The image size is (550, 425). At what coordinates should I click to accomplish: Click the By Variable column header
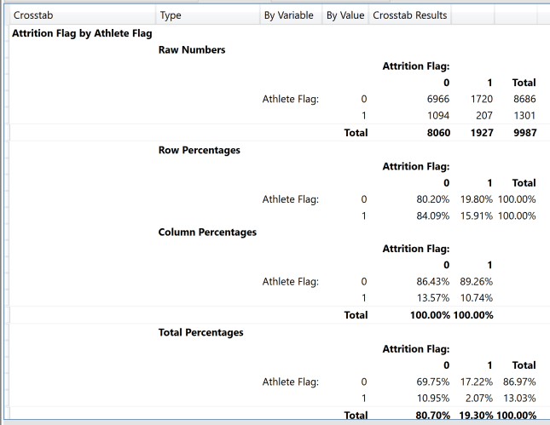click(291, 15)
